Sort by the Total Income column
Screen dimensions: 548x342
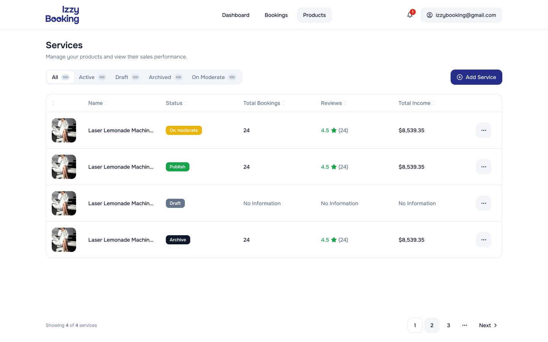(417, 103)
